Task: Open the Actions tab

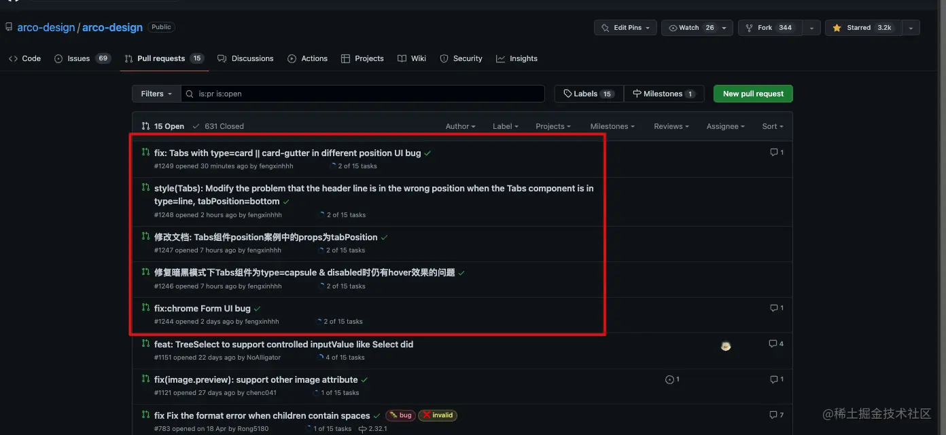Action: (307, 58)
